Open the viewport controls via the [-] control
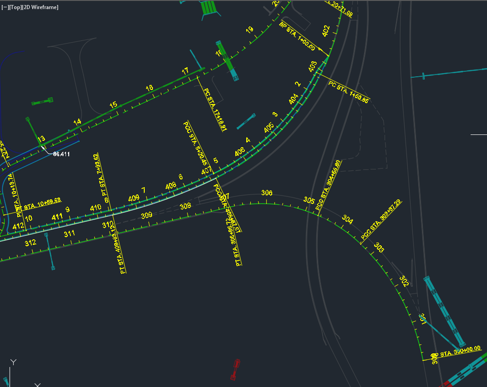Viewport: 487px width, 387px height. [5, 7]
